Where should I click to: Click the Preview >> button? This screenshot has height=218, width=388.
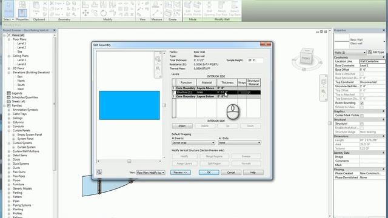click(x=181, y=173)
